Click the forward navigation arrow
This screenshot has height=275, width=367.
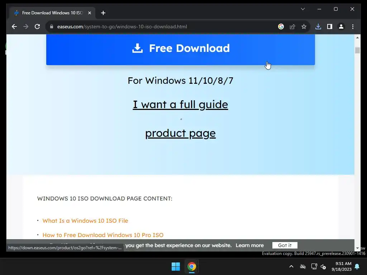pos(26,26)
